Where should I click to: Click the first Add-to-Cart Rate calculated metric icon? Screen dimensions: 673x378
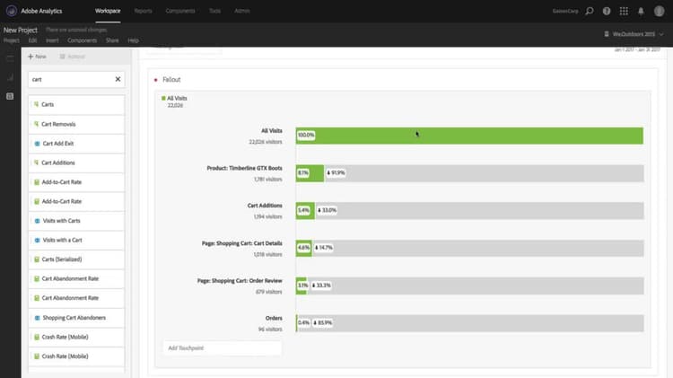click(37, 182)
